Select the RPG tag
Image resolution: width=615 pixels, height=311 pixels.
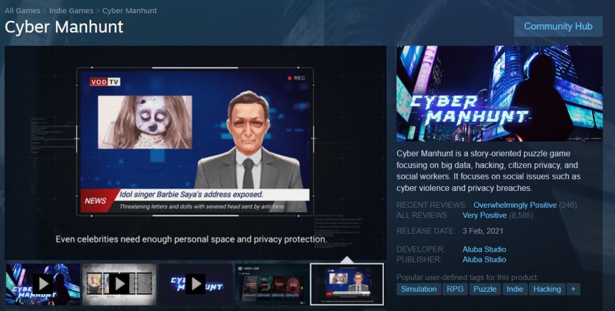click(455, 289)
